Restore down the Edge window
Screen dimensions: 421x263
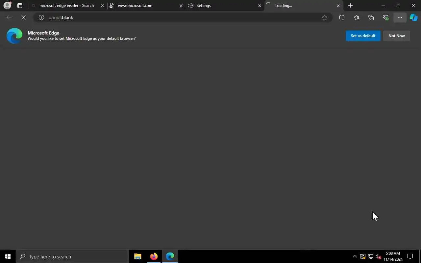click(x=398, y=6)
